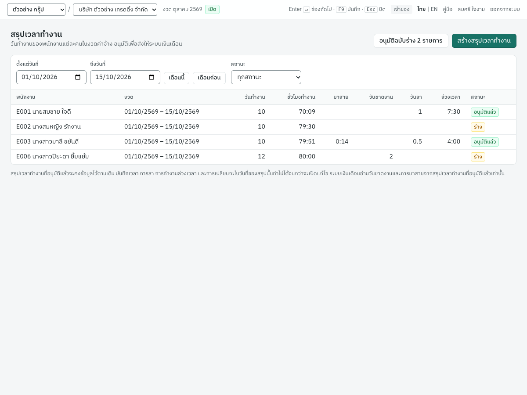Click the ร่าง badge for E006
Viewport: 527px width, 395px height.
coord(478,157)
